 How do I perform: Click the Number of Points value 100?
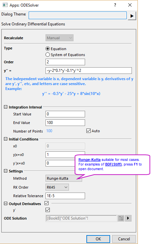pos(49,131)
